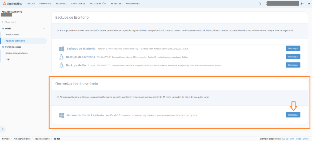Click the Backups de Escritorio section heading

click(x=72, y=18)
